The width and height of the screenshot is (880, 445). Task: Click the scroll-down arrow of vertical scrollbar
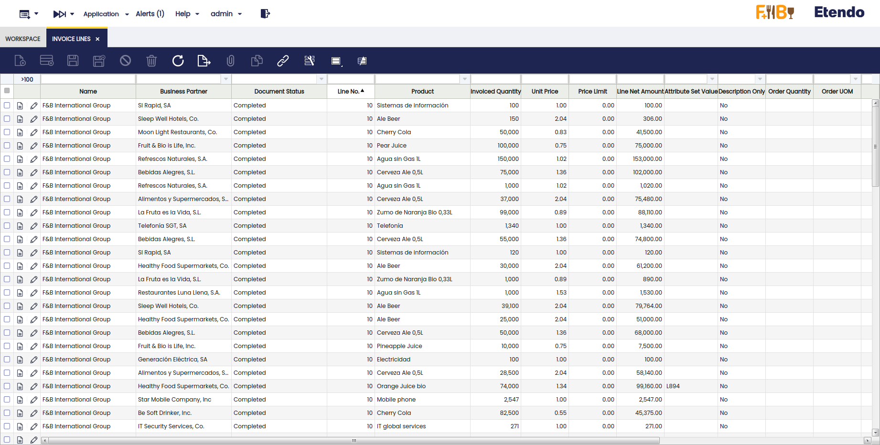876,433
